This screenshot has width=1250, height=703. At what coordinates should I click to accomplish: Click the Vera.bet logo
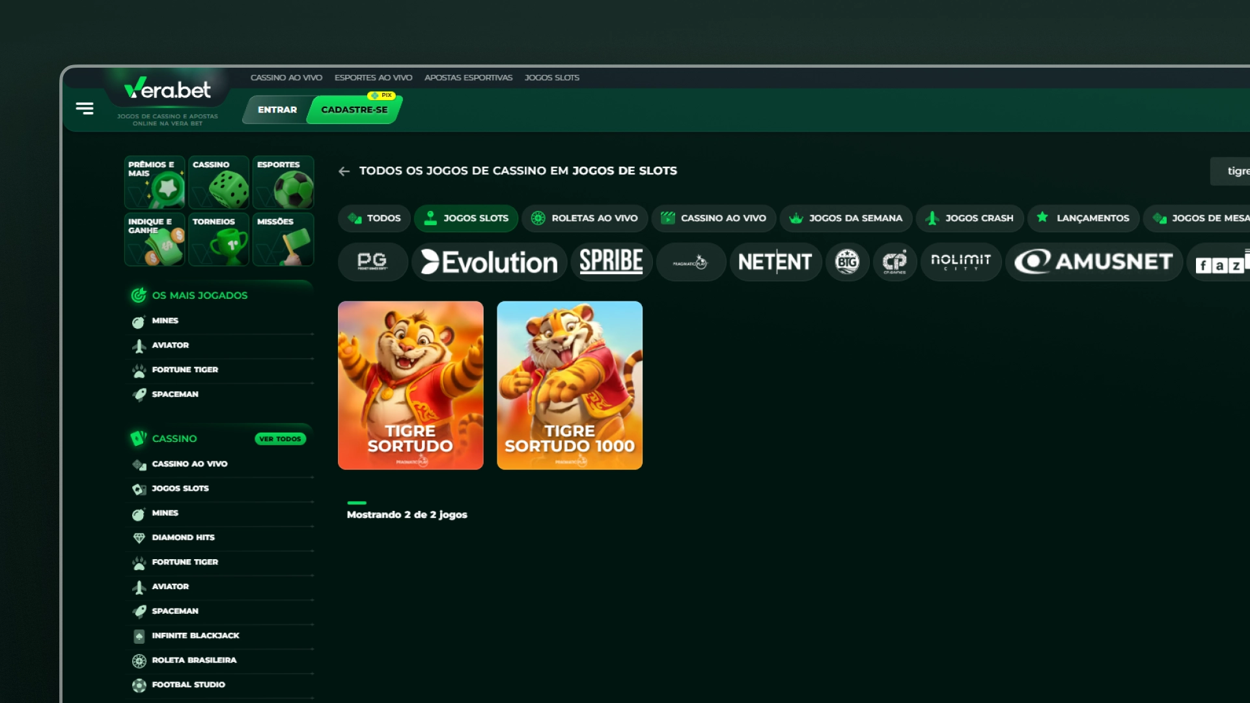[167, 89]
